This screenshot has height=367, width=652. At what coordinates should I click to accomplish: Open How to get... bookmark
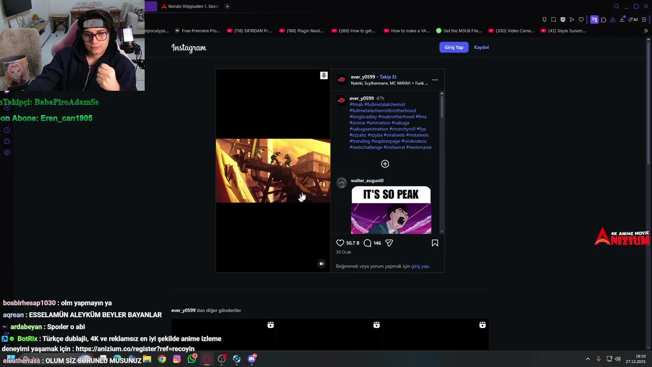(x=353, y=31)
